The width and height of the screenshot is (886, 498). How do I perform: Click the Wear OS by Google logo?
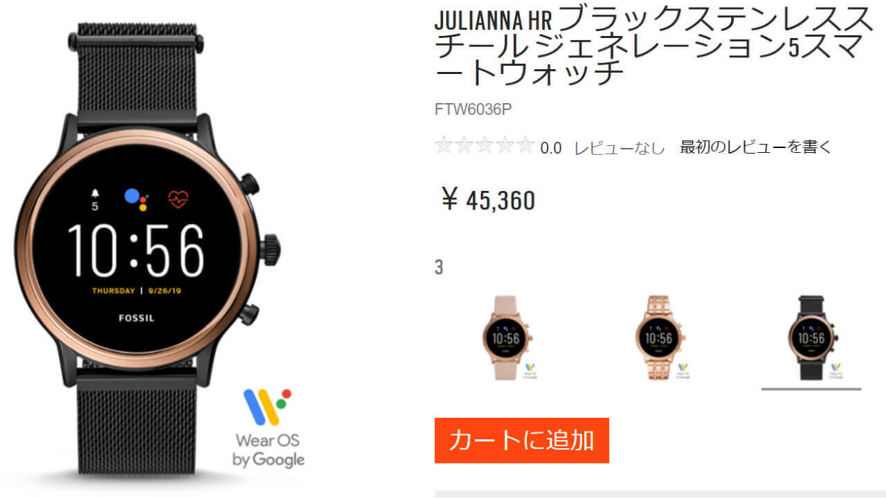pyautogui.click(x=268, y=427)
